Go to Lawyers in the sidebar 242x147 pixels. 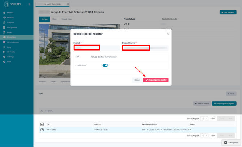pos(10,22)
